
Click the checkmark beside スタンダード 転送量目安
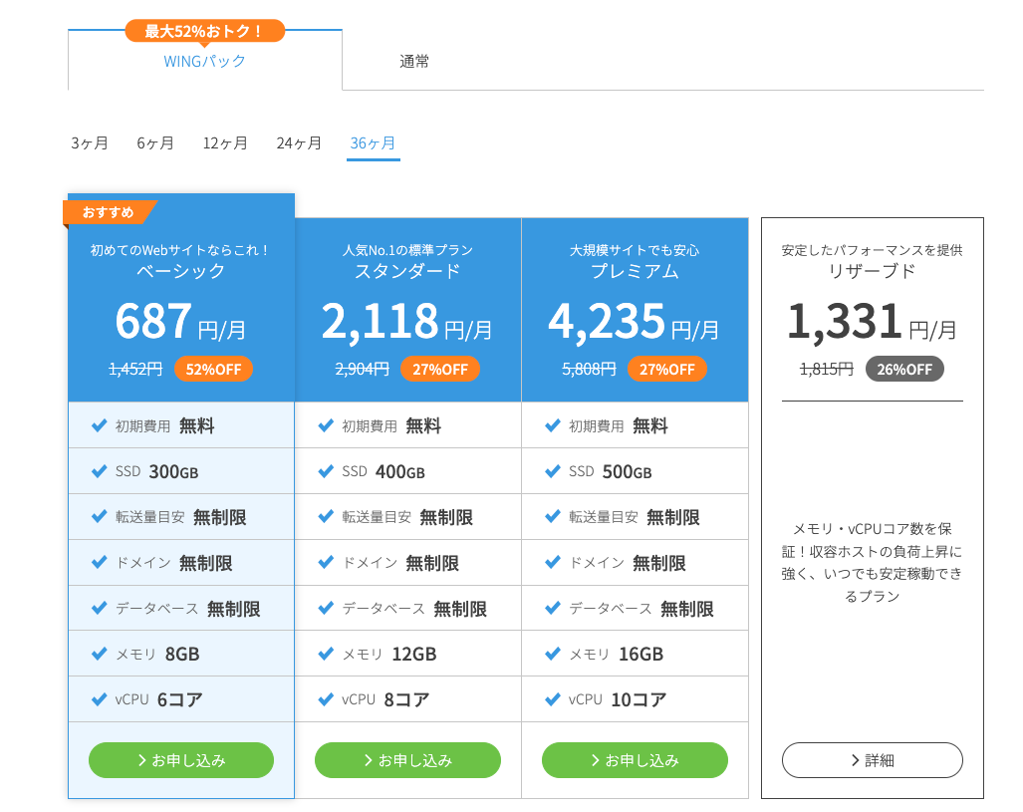[x=326, y=517]
